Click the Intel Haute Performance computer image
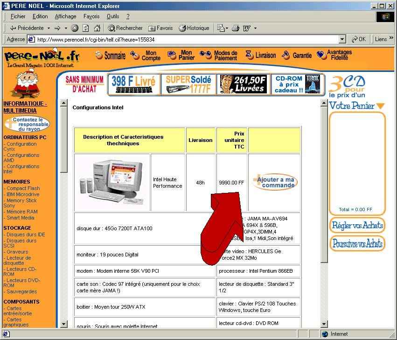 112,183
